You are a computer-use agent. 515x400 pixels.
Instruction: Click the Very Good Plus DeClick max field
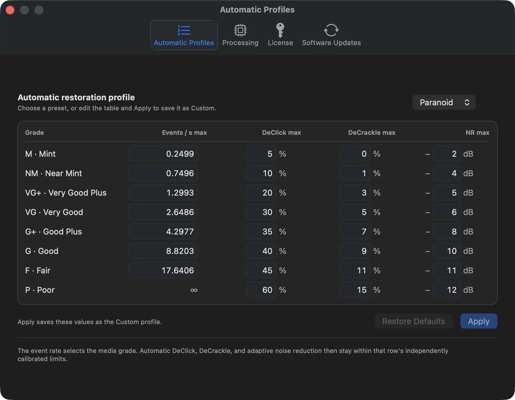pyautogui.click(x=261, y=192)
